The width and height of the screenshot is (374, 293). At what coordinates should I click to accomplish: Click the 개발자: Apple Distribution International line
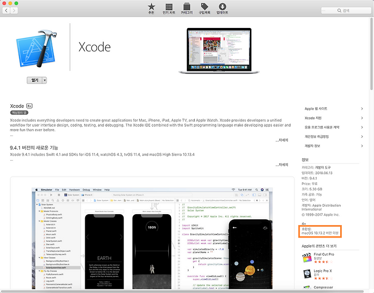pos(321,207)
